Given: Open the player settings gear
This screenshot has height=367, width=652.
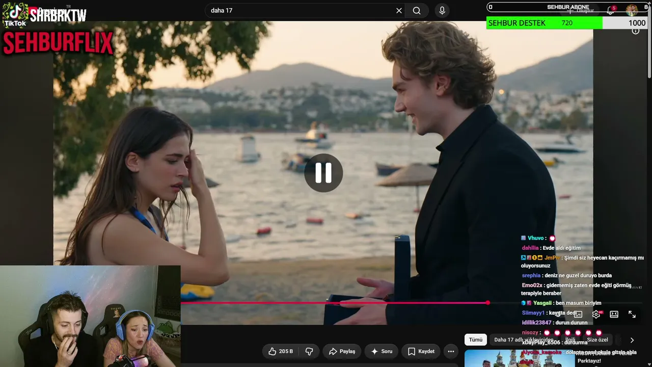Looking at the screenshot, I should pos(596,314).
